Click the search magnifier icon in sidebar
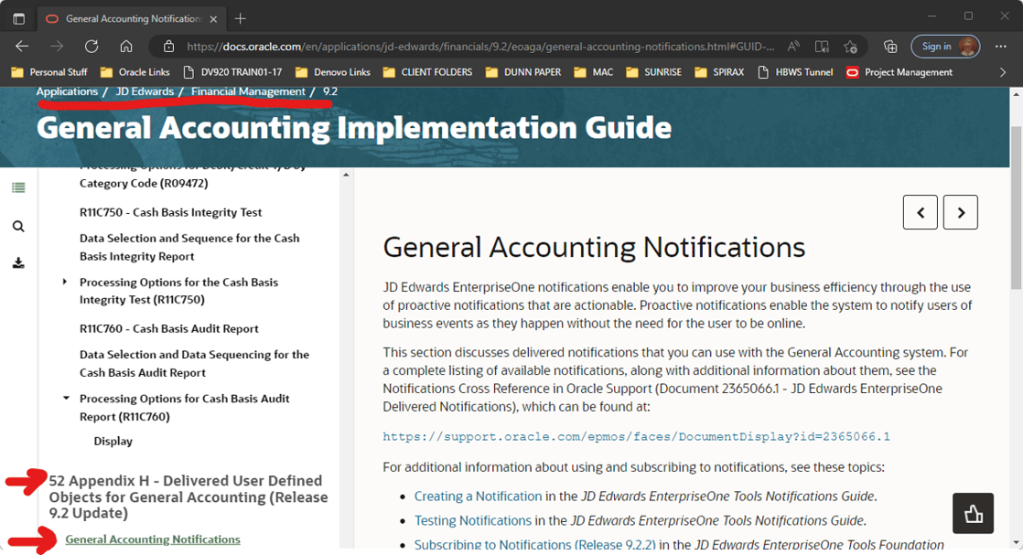This screenshot has height=555, width=1023. point(18,226)
